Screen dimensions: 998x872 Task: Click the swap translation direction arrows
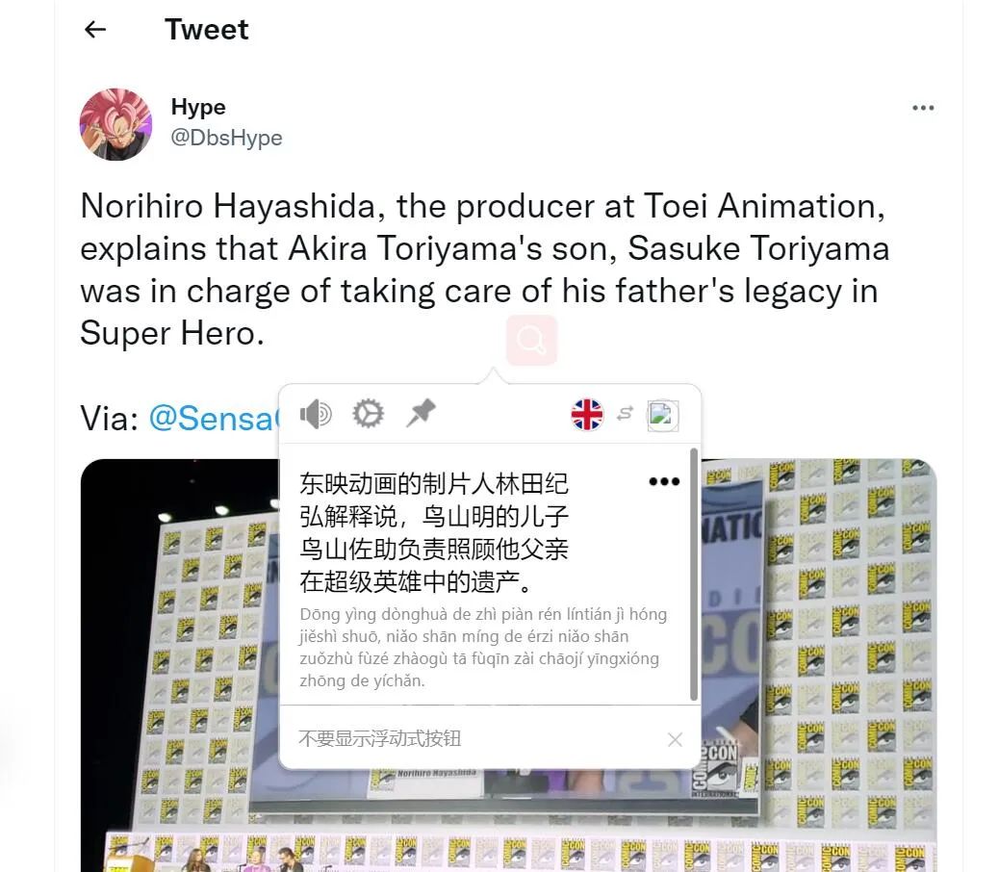coord(626,413)
